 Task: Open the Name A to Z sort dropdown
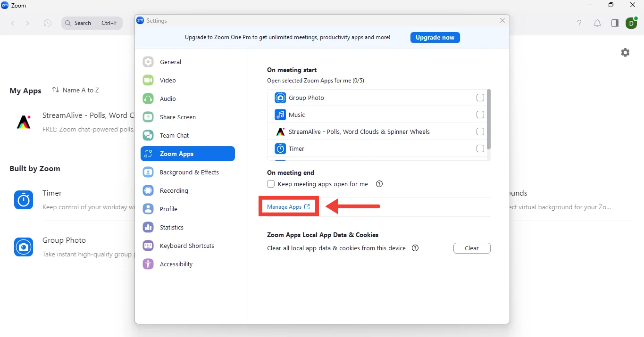point(75,90)
